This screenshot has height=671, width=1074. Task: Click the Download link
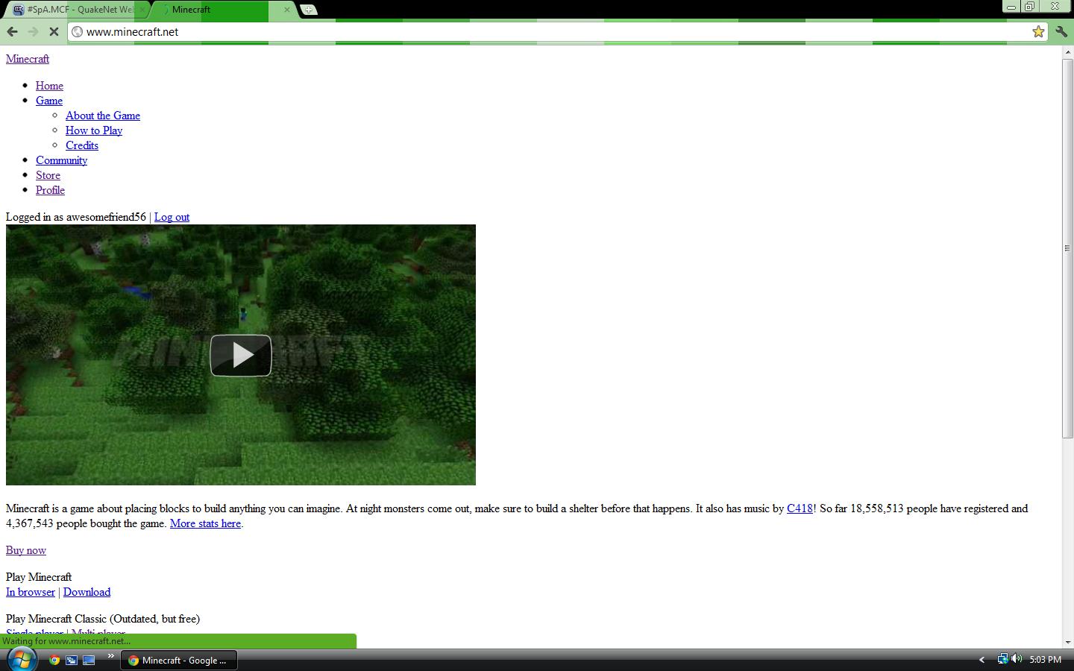point(87,592)
